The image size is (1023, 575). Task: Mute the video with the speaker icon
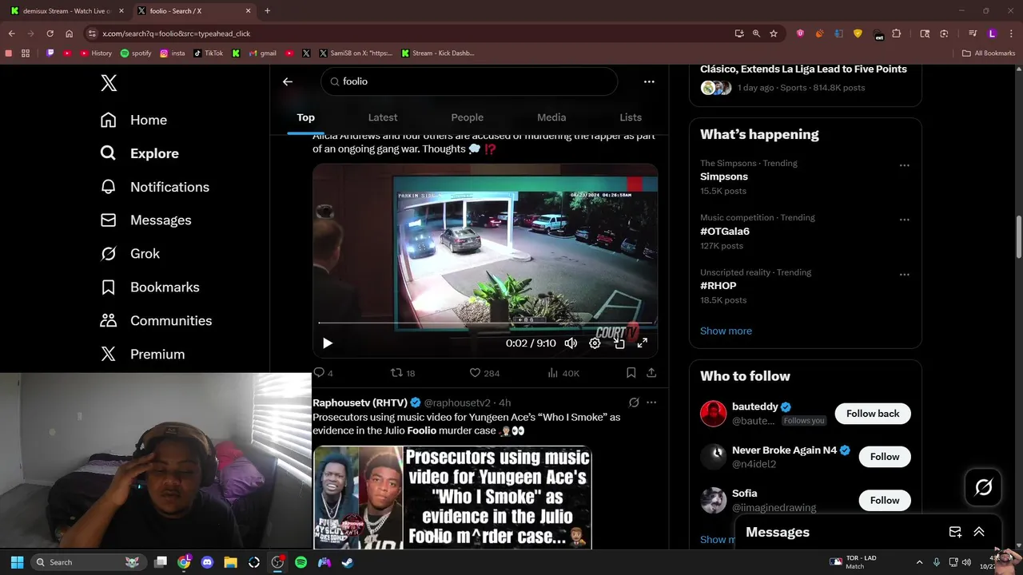(x=571, y=343)
